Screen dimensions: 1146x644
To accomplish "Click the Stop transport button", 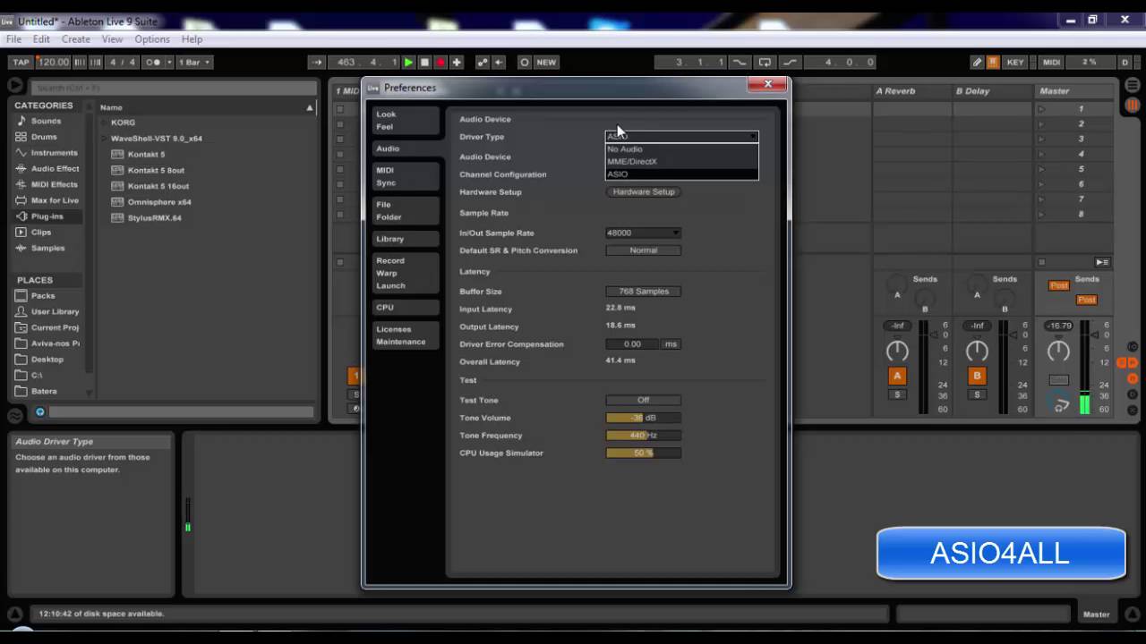I will (424, 63).
